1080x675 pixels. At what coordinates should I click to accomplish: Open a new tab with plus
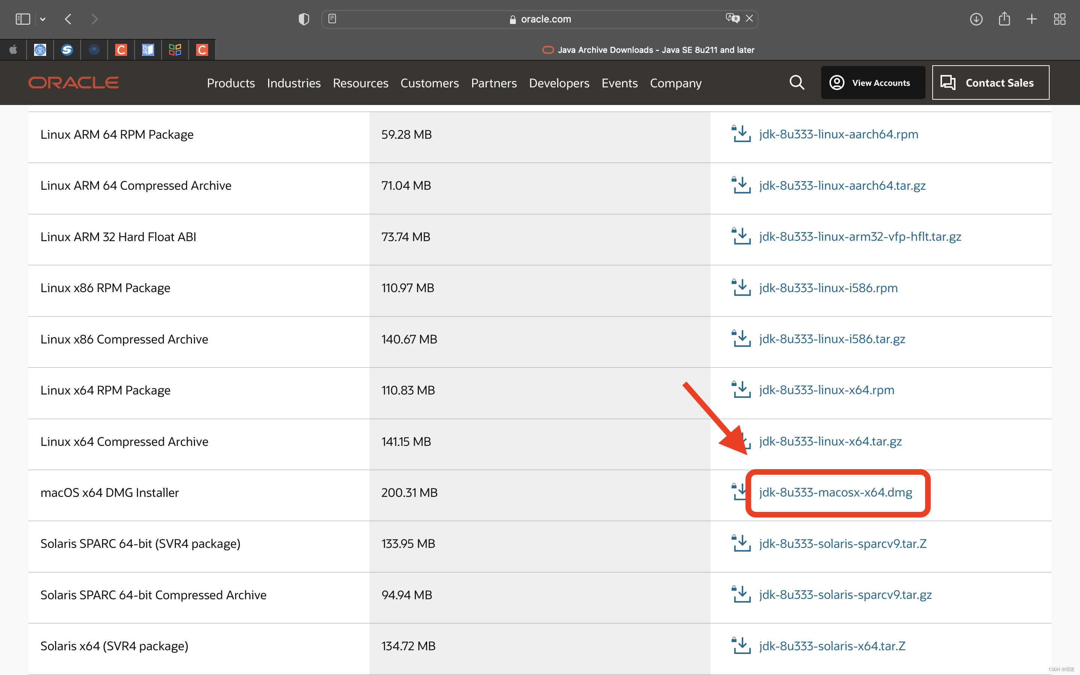coord(1032,19)
